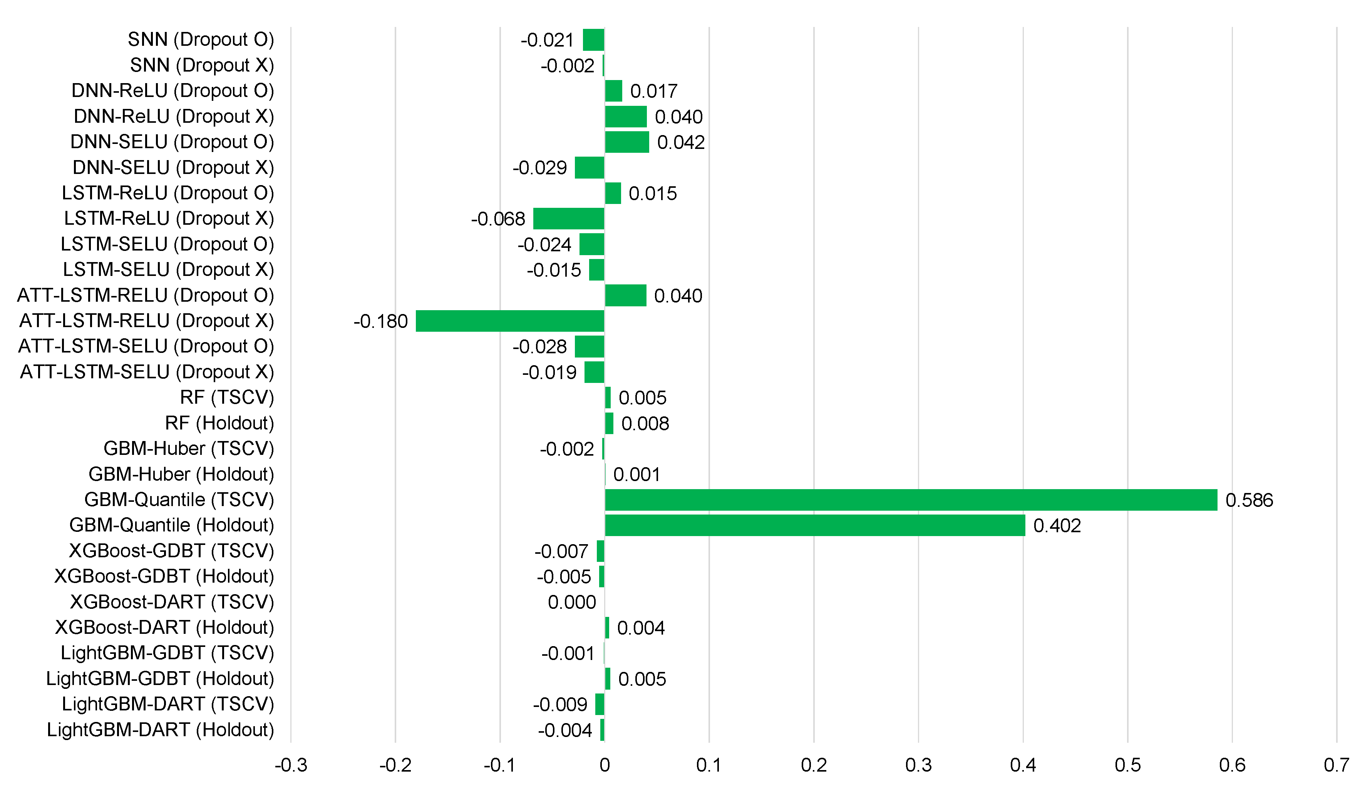This screenshot has height=792, width=1365.
Task: Select the -0.068 value label
Action: coord(498,219)
